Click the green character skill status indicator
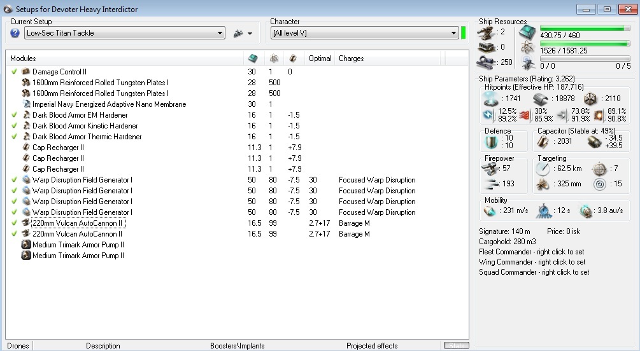The image size is (640, 351). tap(463, 33)
